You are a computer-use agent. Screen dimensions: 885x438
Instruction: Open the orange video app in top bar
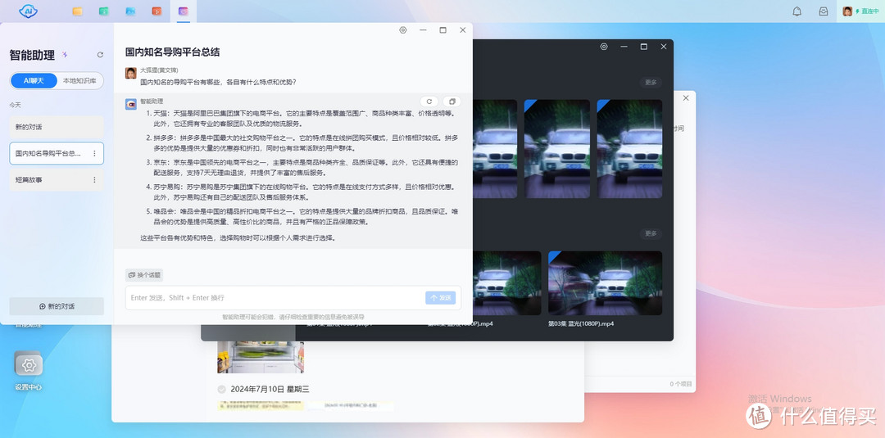coord(157,11)
